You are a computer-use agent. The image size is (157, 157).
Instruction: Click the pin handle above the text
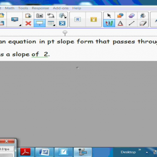coord(65,33)
